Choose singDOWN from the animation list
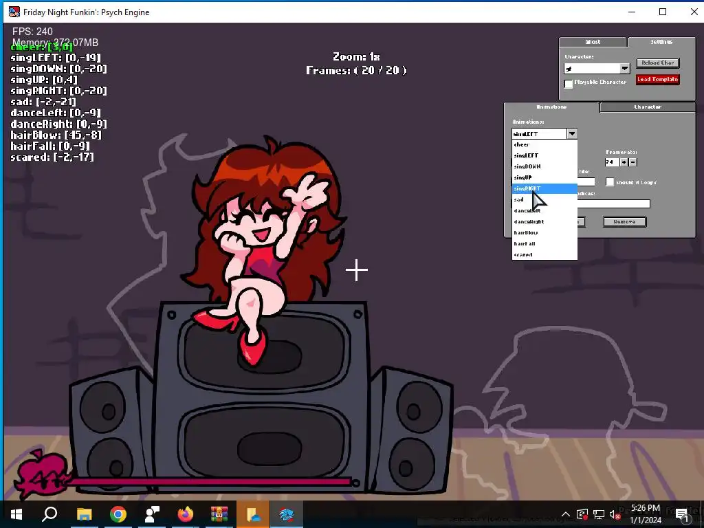This screenshot has width=704, height=528. (544, 166)
